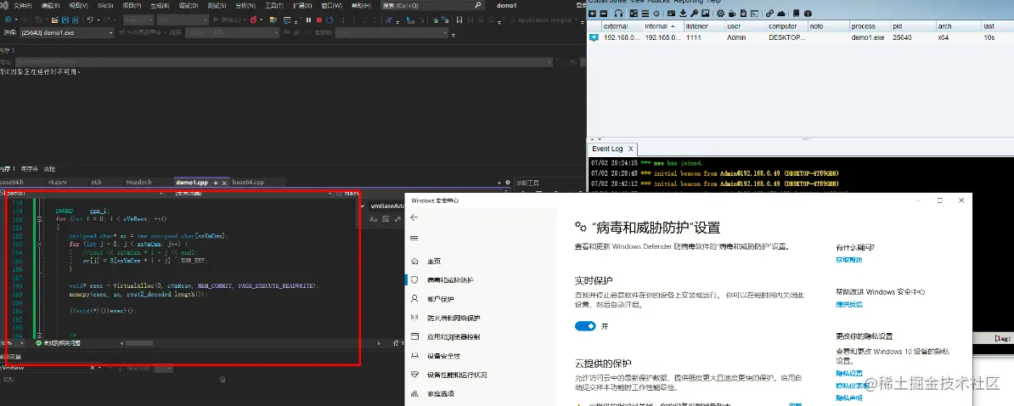Click the Admin user cell
This screenshot has width=1014, height=406.
[736, 37]
